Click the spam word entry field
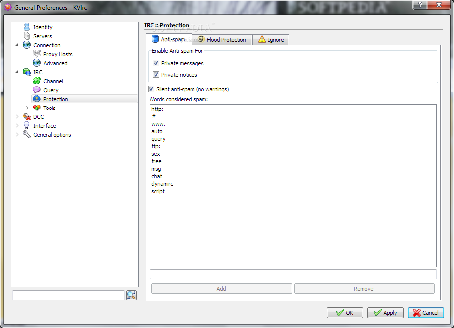The height and width of the screenshot is (328, 454). (293, 274)
